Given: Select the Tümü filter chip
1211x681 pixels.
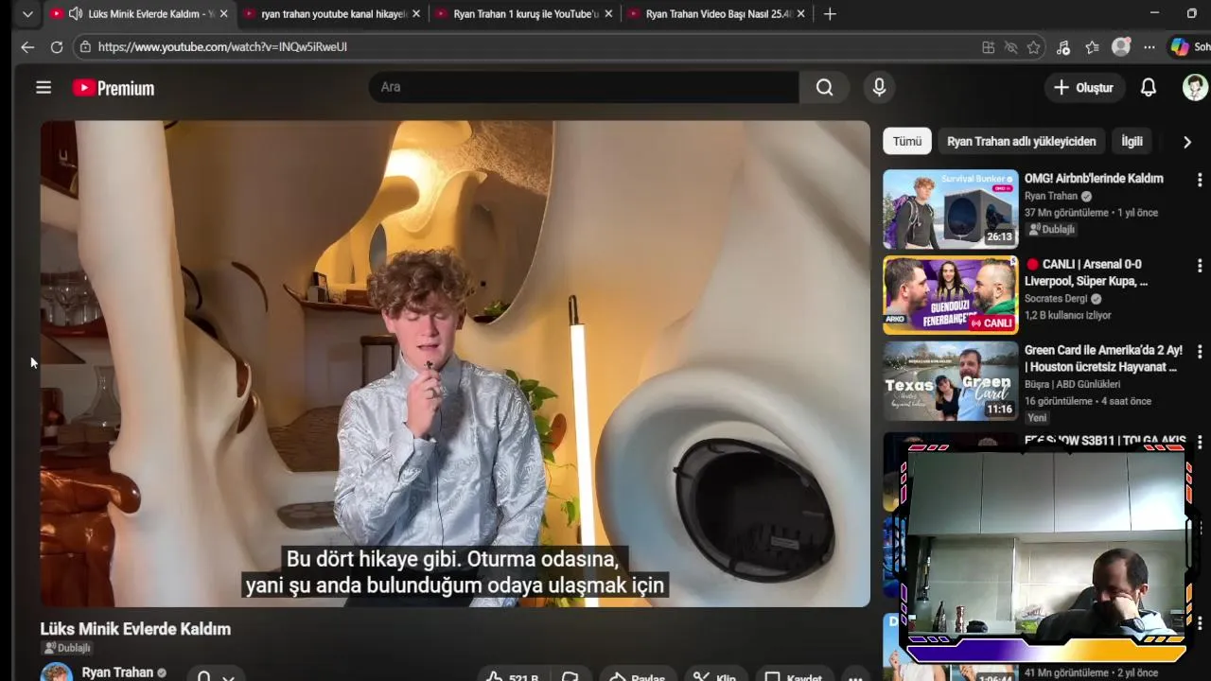Looking at the screenshot, I should pos(907,141).
